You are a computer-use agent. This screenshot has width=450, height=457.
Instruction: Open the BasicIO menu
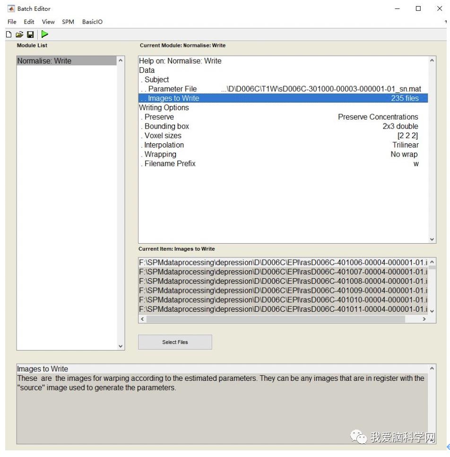coord(92,22)
